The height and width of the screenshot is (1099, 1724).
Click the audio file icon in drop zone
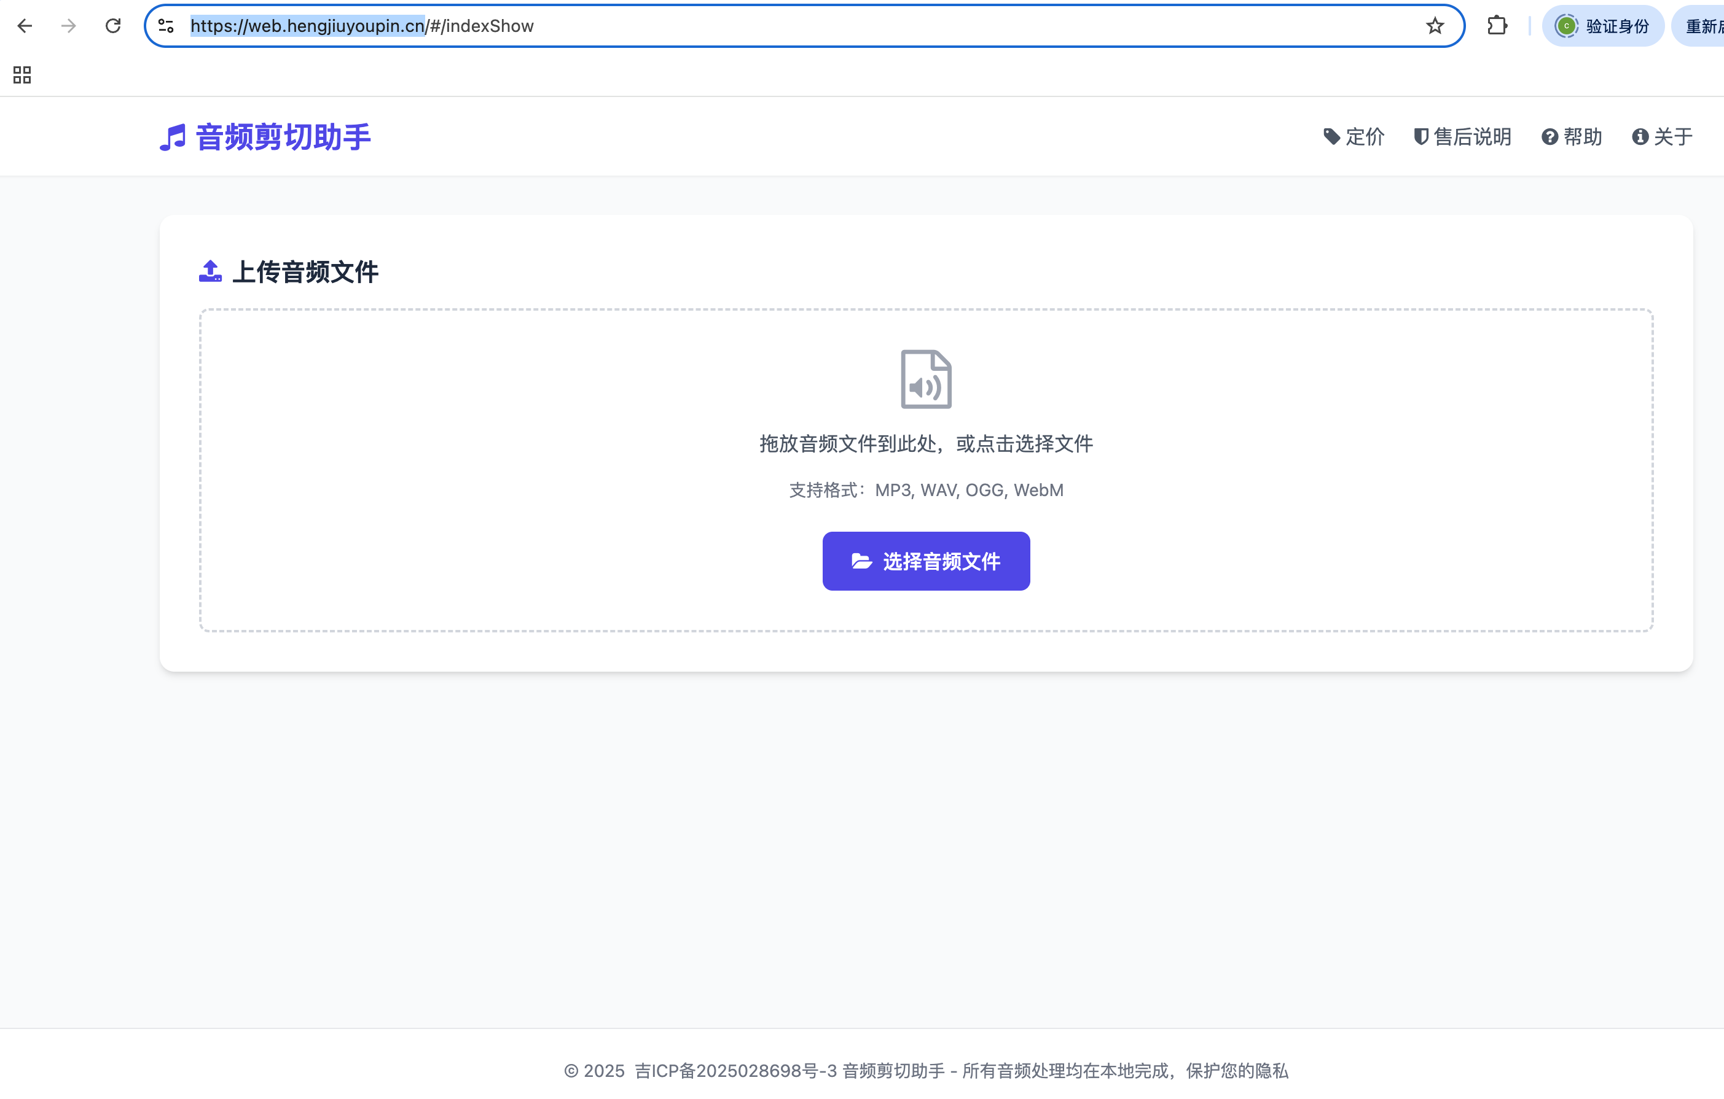[926, 379]
